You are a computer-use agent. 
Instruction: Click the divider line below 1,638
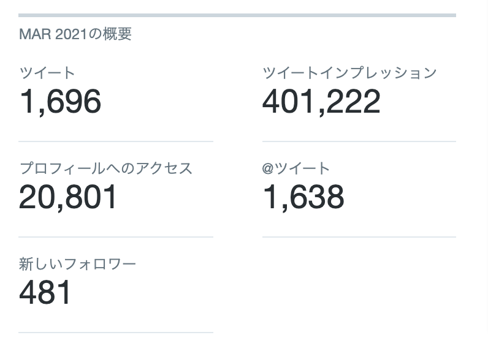click(x=359, y=237)
